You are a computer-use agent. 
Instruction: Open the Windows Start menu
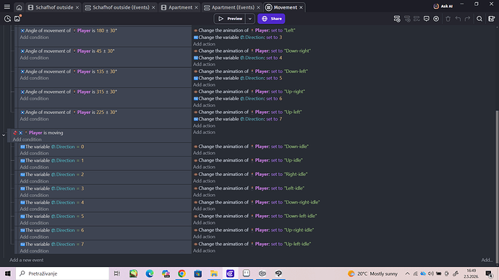8,274
